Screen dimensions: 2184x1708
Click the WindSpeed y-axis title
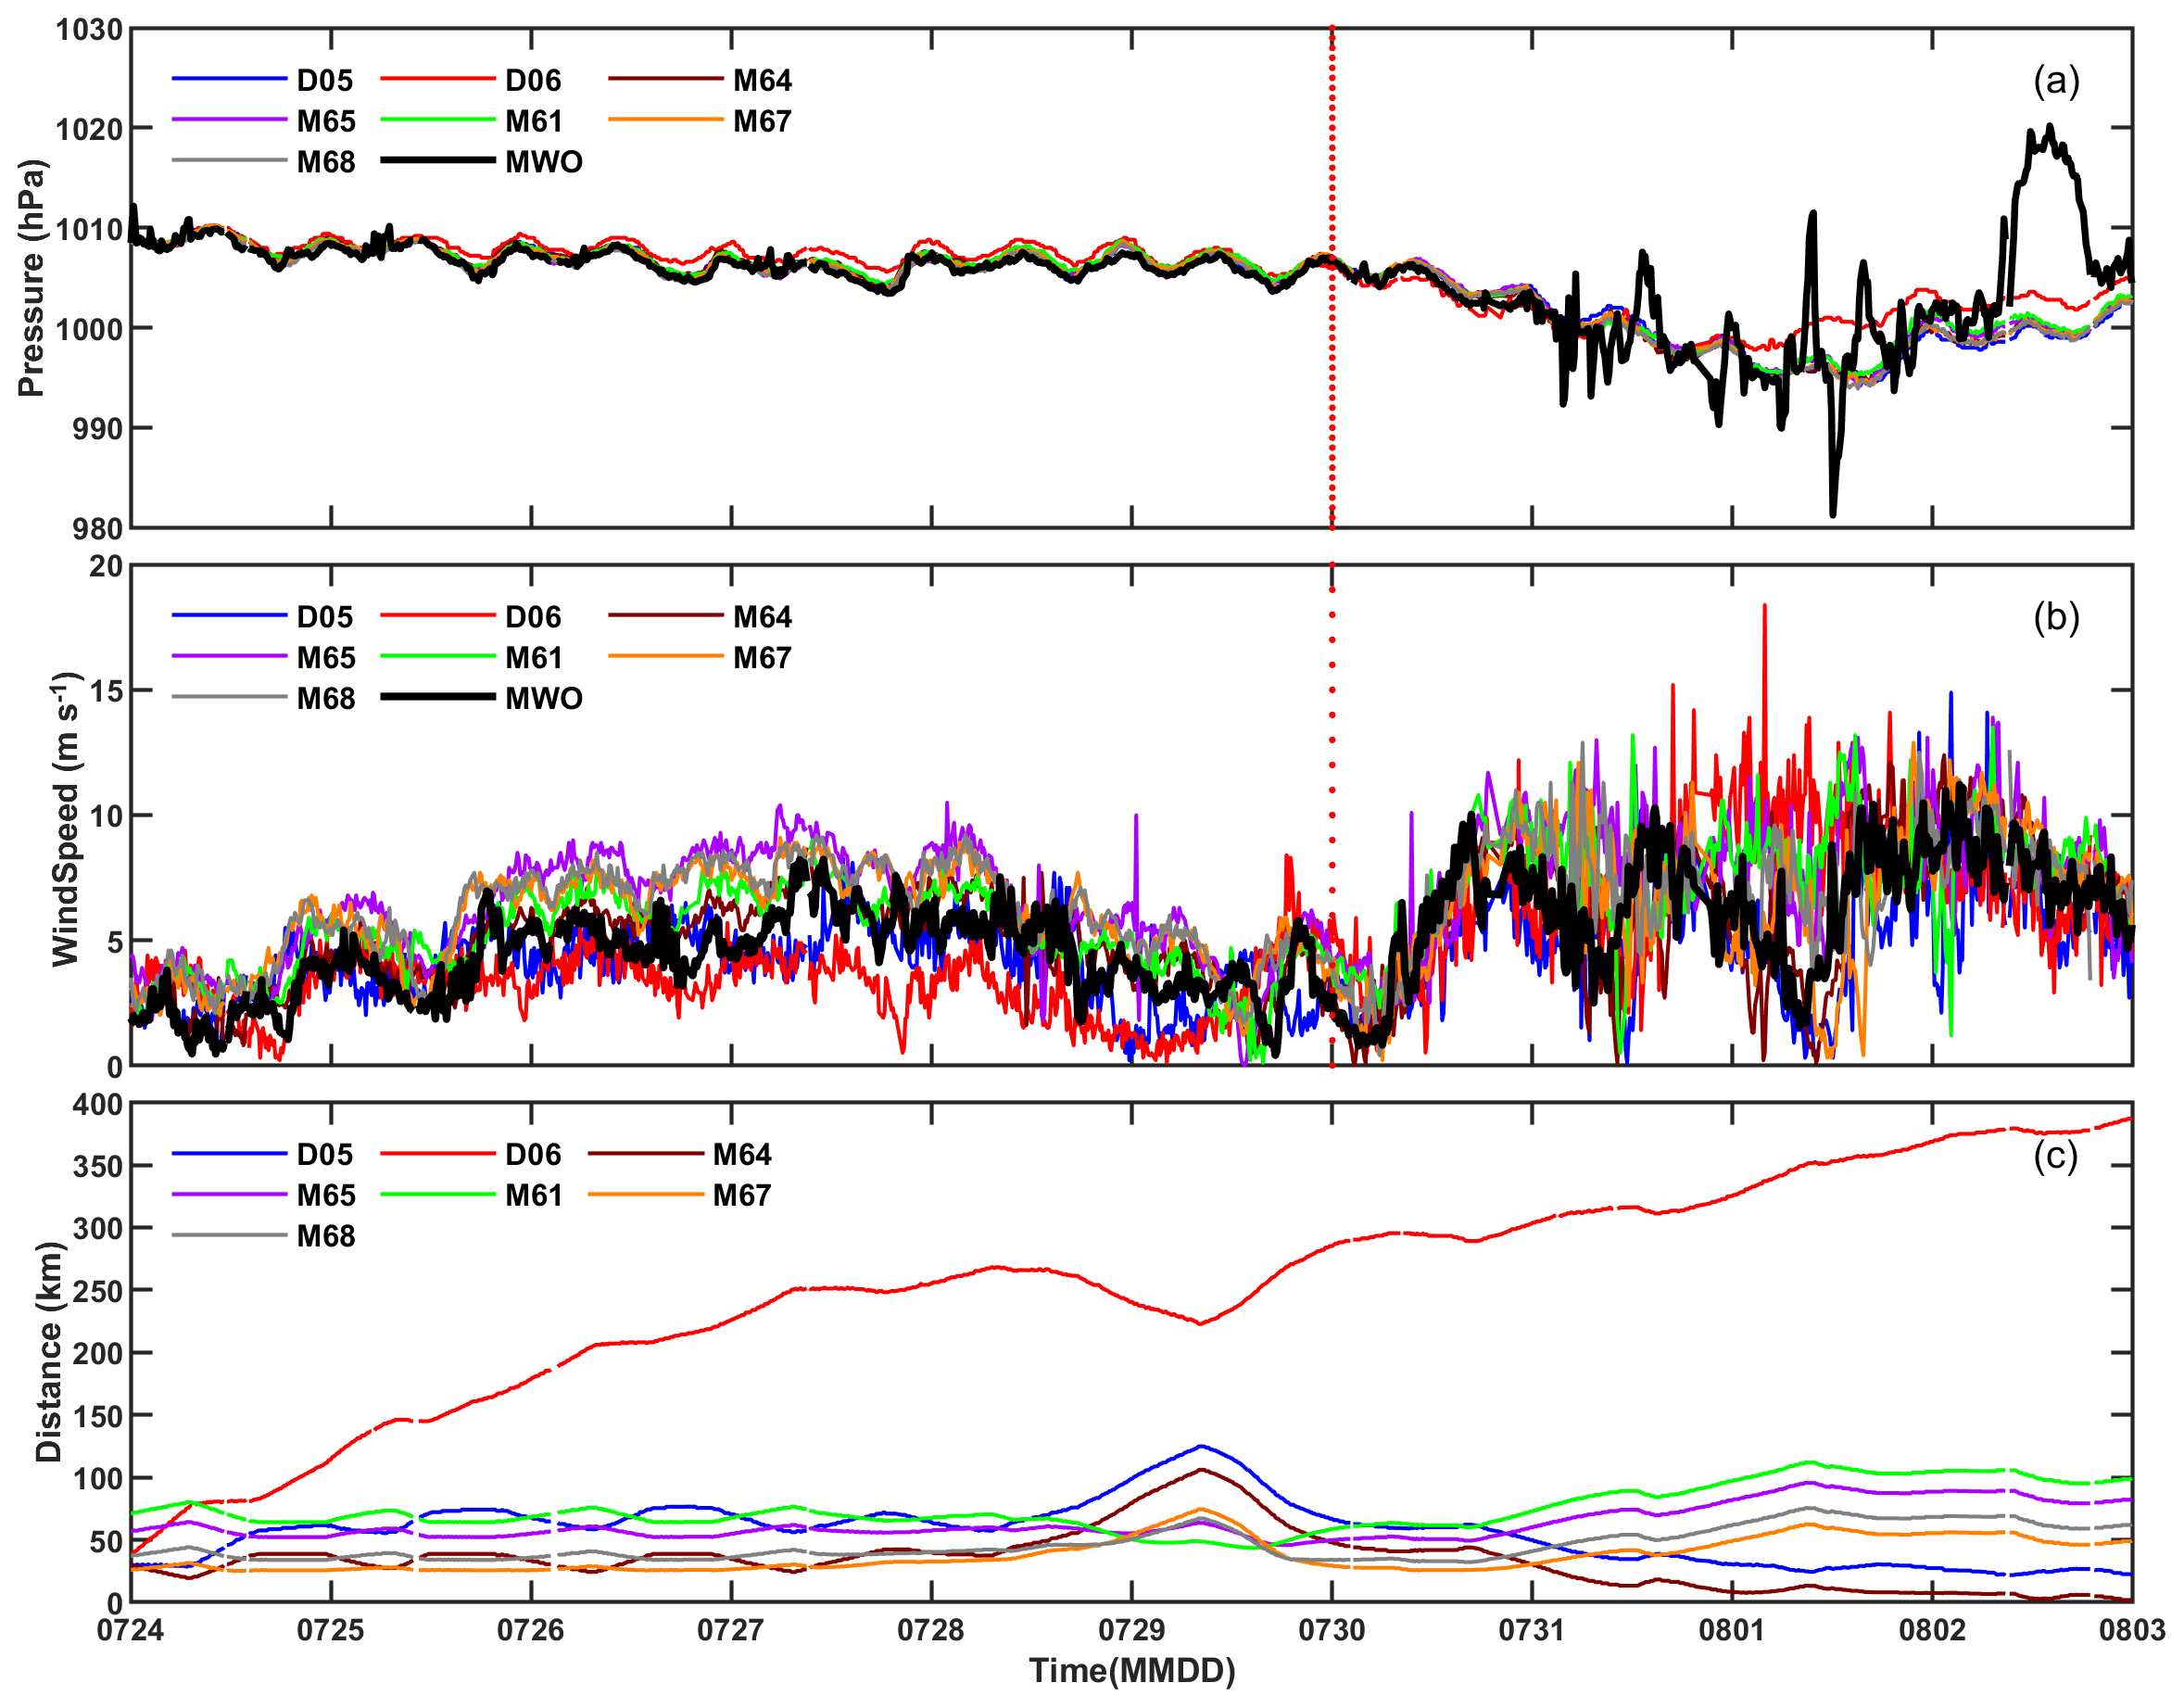tap(66, 818)
